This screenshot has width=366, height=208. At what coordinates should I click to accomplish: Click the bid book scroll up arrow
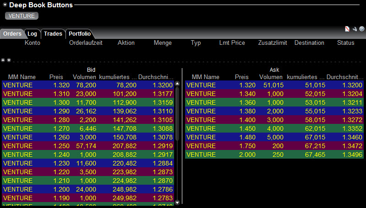177,84
